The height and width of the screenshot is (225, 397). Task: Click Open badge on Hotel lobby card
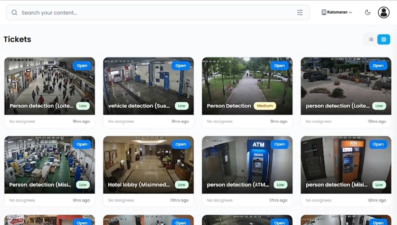coord(181,144)
